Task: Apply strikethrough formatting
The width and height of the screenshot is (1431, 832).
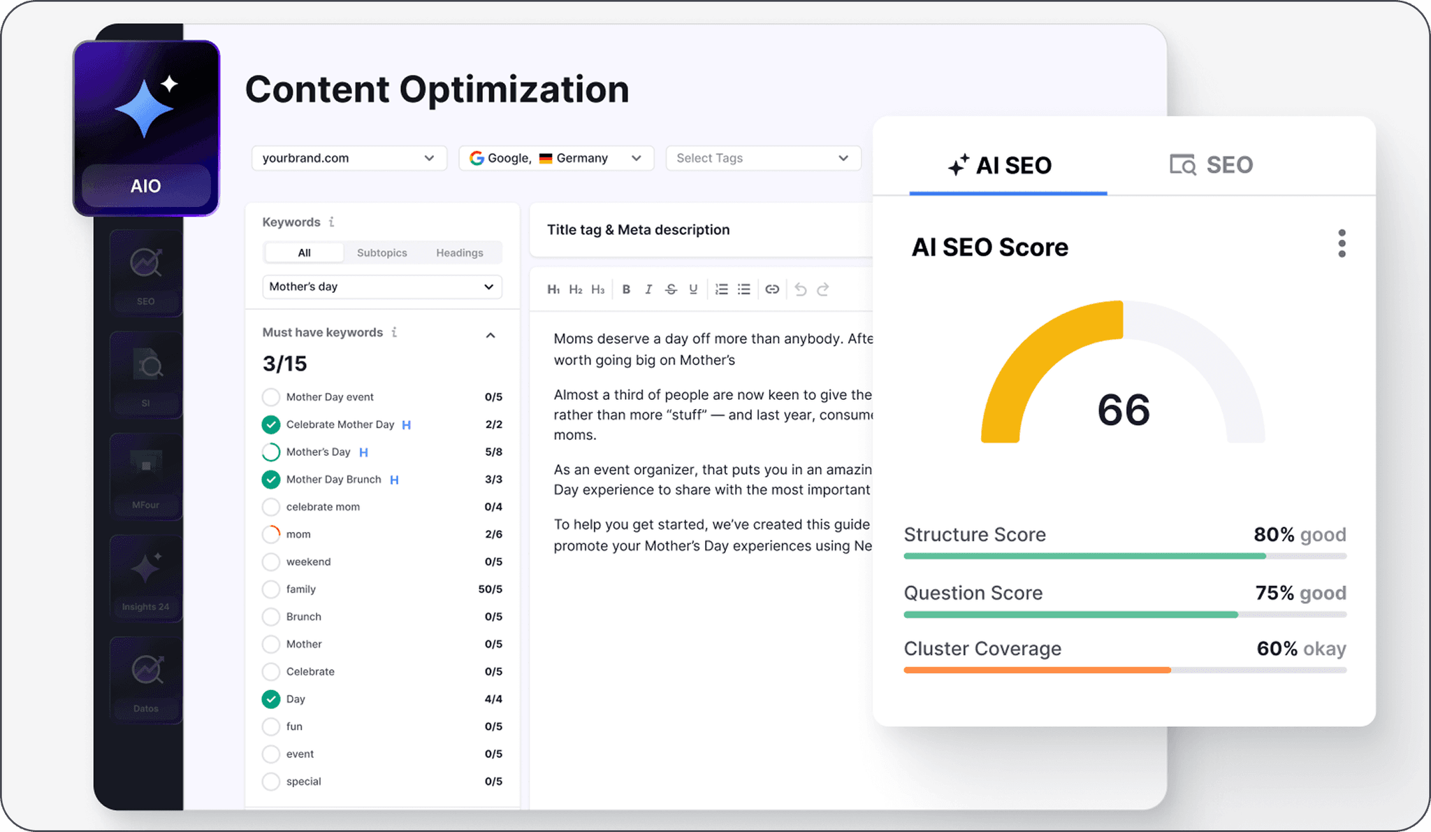Action: [671, 289]
